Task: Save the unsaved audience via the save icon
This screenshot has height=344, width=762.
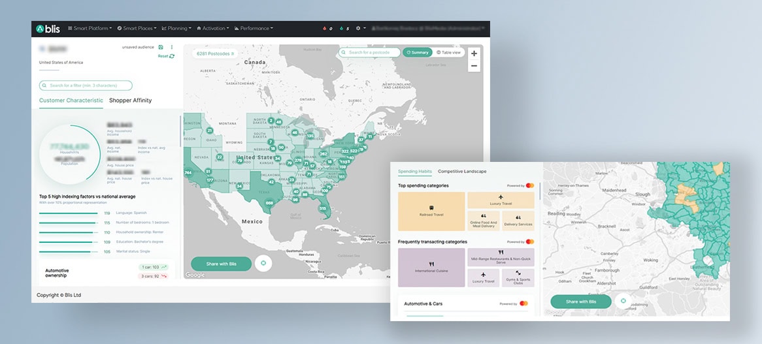Action: click(161, 47)
